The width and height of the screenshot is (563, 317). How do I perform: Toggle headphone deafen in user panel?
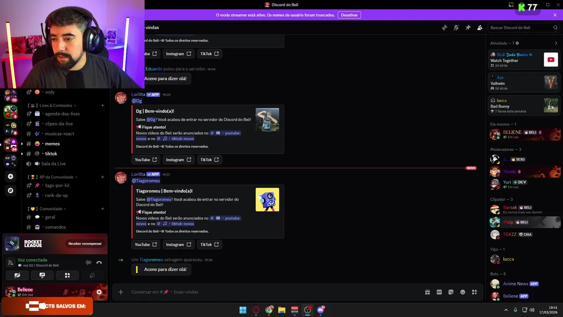tap(82, 292)
